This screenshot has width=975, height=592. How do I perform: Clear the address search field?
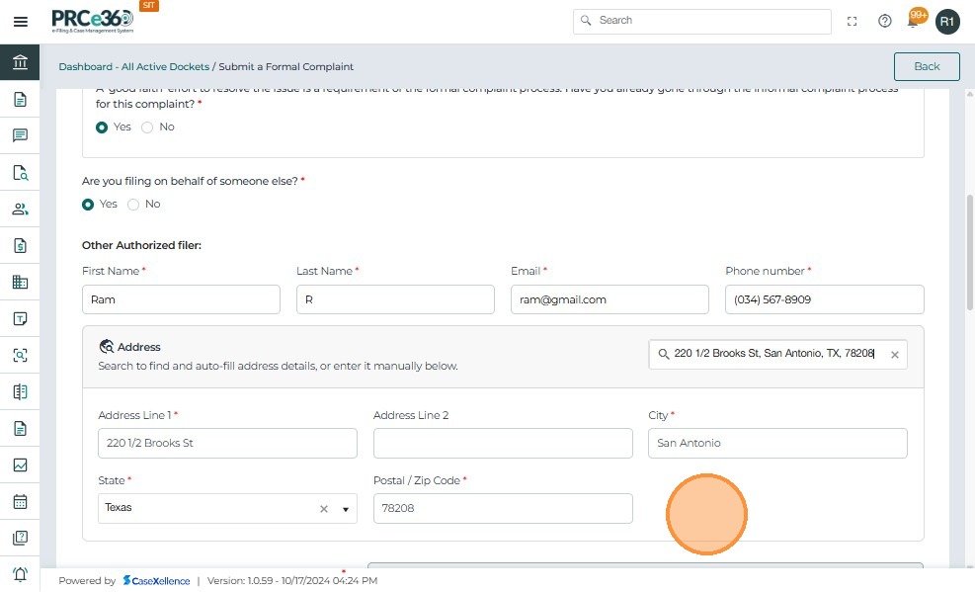[x=895, y=355]
